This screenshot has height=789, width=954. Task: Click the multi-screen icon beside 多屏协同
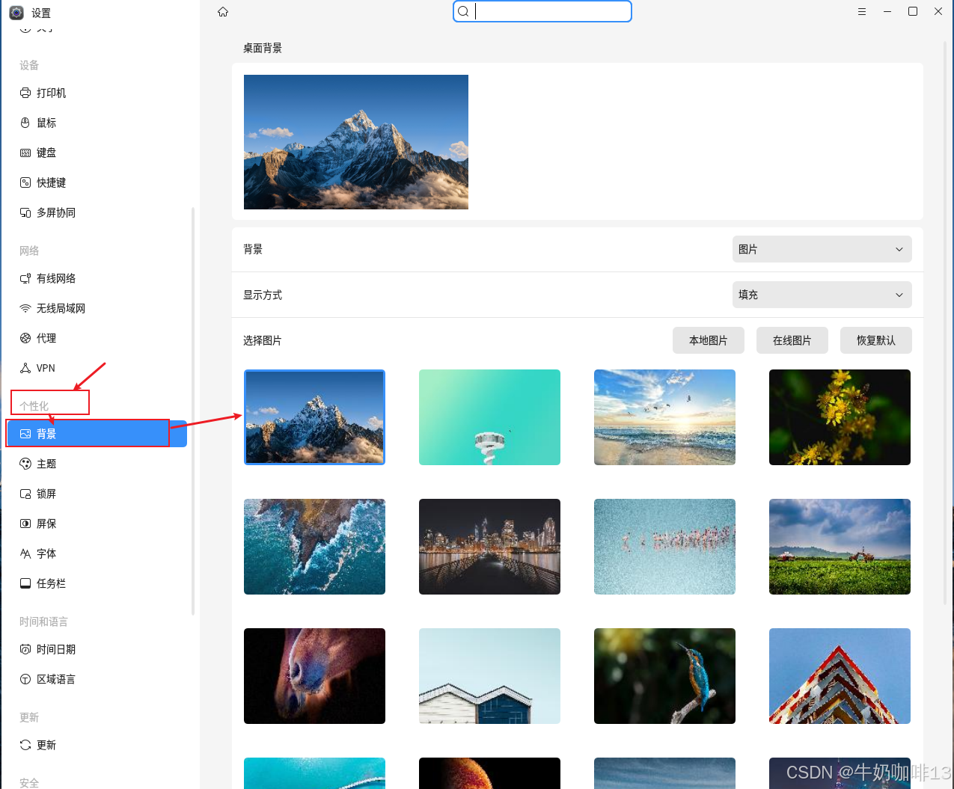pos(25,212)
